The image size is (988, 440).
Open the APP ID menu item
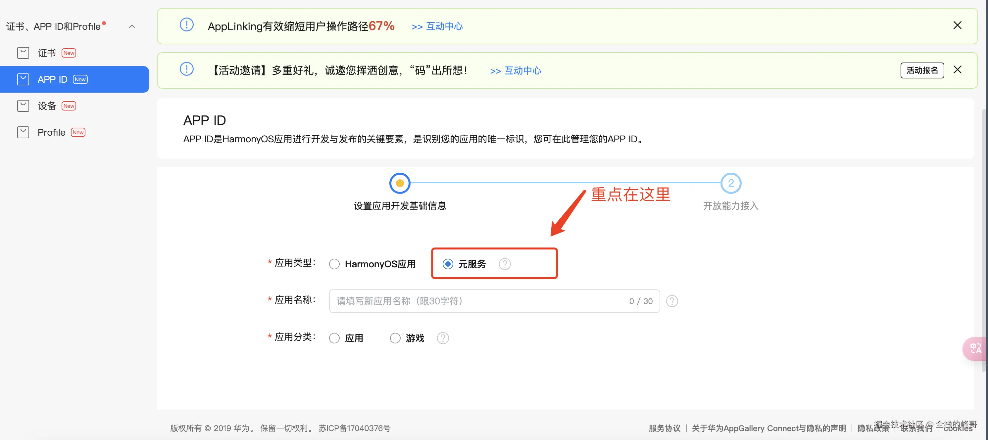click(53, 79)
